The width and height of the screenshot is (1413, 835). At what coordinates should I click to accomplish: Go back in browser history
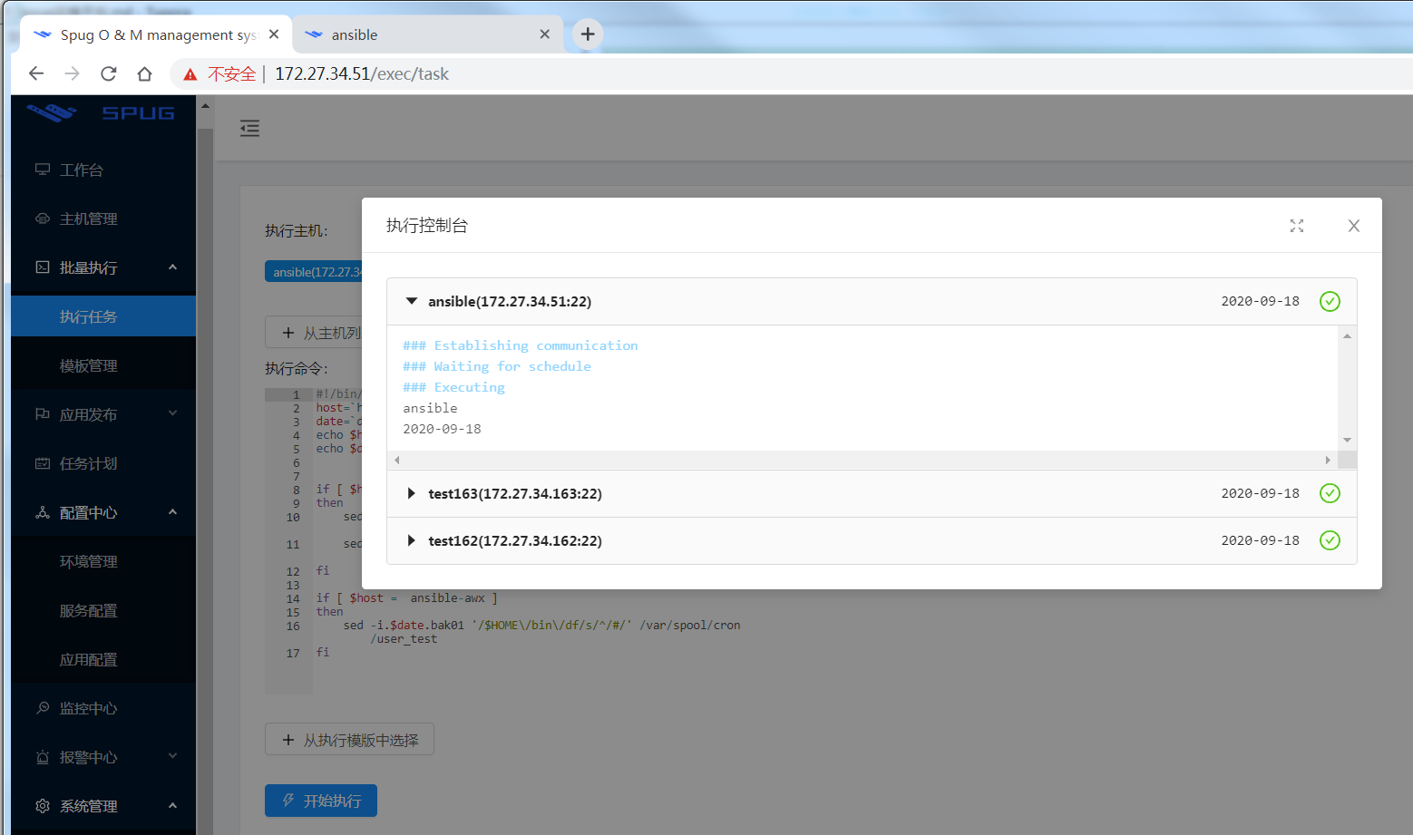pyautogui.click(x=36, y=73)
